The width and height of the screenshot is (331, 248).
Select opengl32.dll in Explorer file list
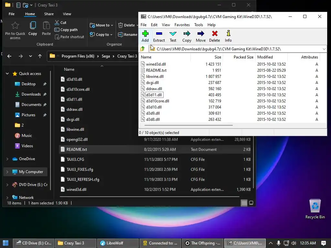[77, 139]
